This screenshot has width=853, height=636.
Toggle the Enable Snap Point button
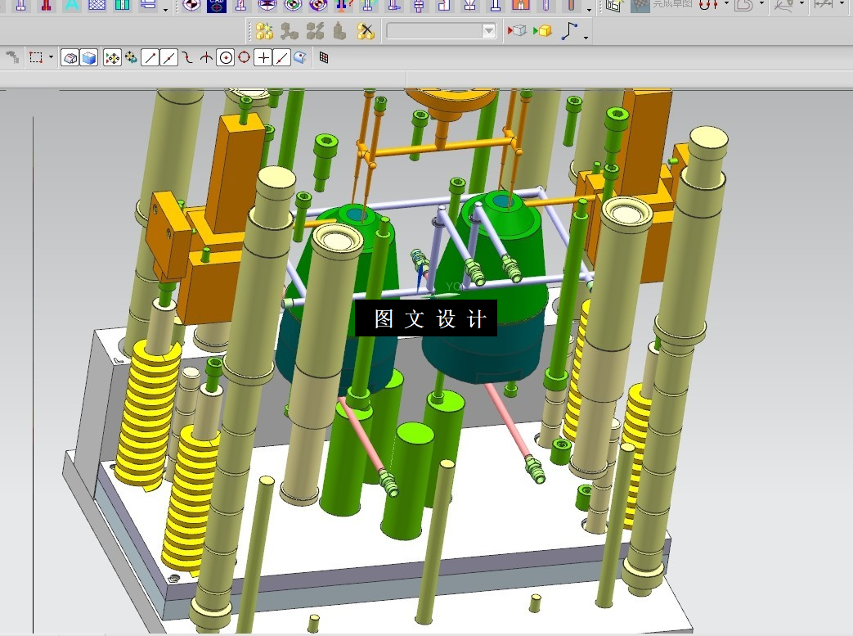click(x=112, y=57)
